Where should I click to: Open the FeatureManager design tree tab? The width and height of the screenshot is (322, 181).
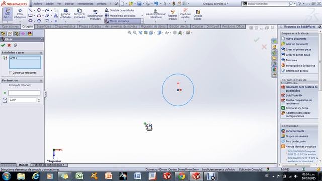[x=3, y=34]
